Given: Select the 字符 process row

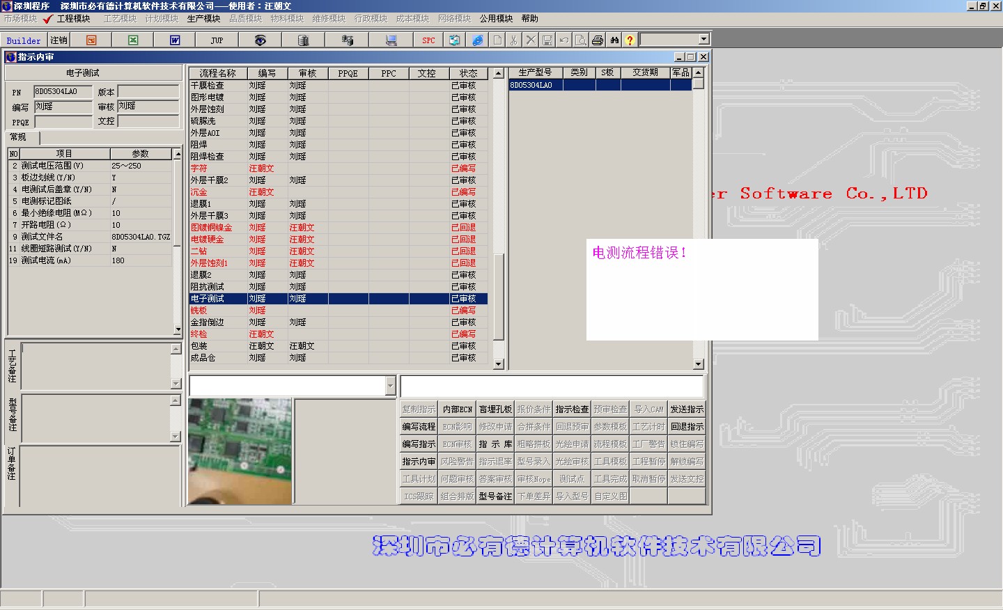Looking at the screenshot, I should coord(339,169).
